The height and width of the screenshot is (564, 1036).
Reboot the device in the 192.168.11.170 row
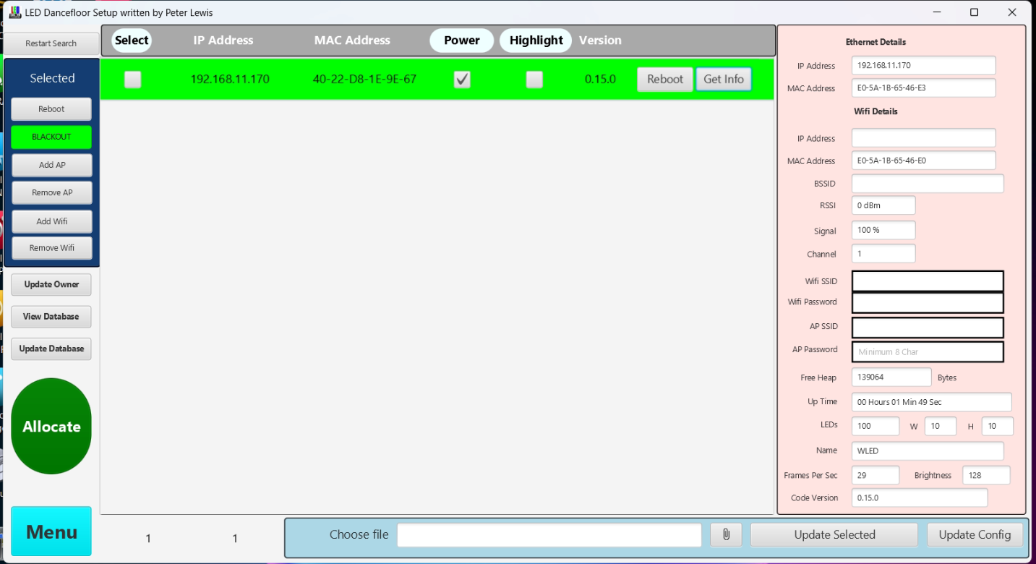click(665, 80)
